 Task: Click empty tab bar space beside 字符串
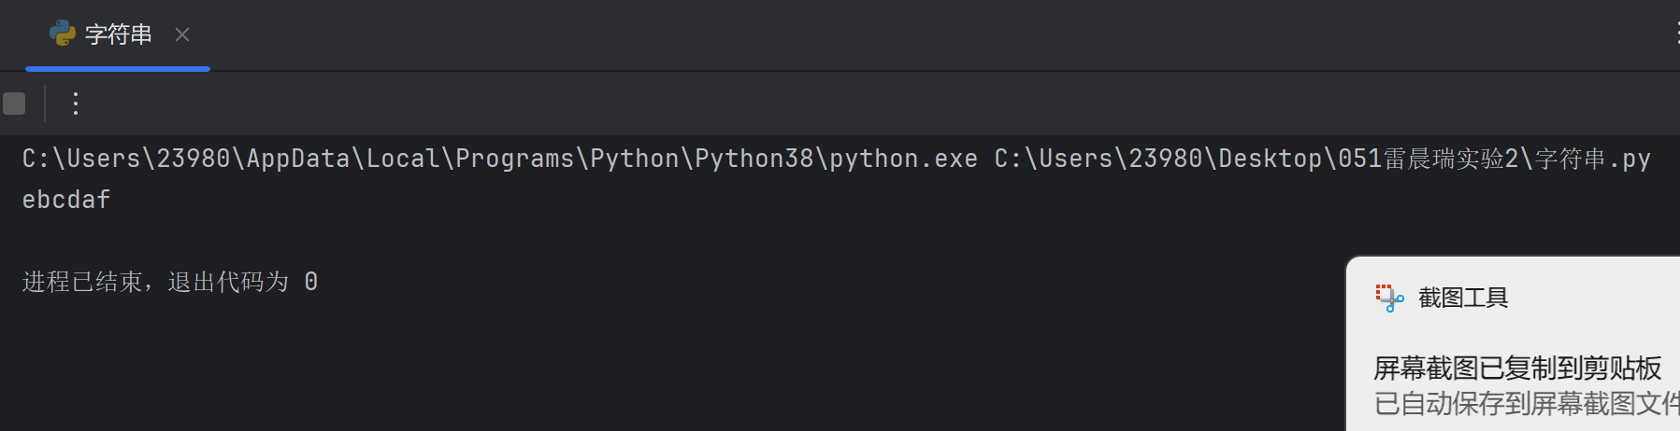tap(841, 35)
